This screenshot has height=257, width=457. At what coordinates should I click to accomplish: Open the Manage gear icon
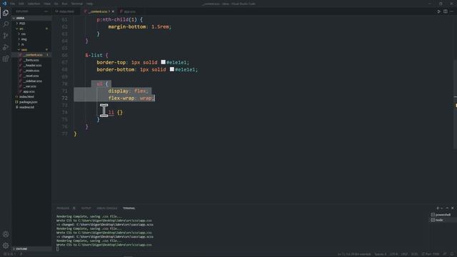6,246
